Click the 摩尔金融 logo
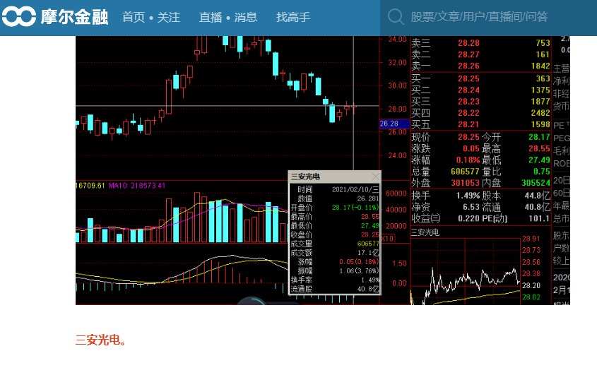The width and height of the screenshot is (597, 375). click(55, 17)
